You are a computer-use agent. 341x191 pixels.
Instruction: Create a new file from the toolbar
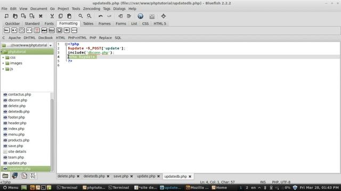(6, 16)
